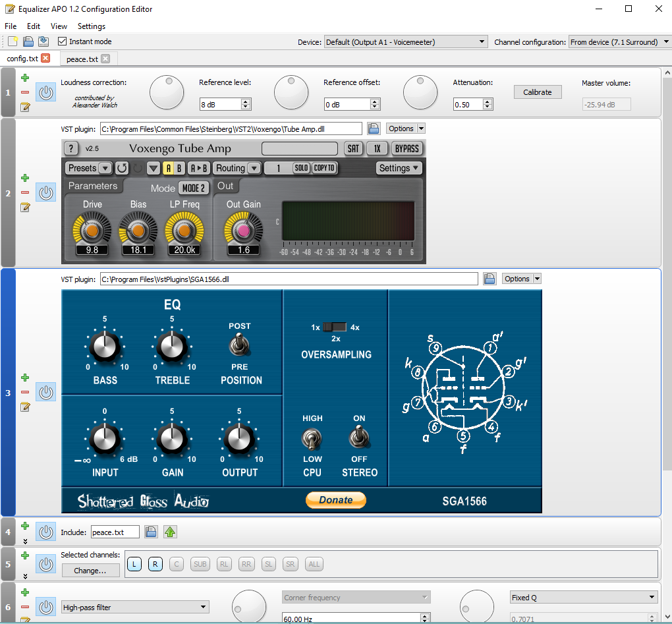Open High-pass filter type dropdown
The width and height of the screenshot is (672, 624).
click(x=135, y=607)
